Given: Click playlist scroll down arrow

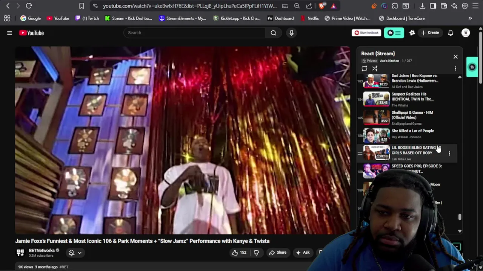Looking at the screenshot, I should tap(460, 231).
